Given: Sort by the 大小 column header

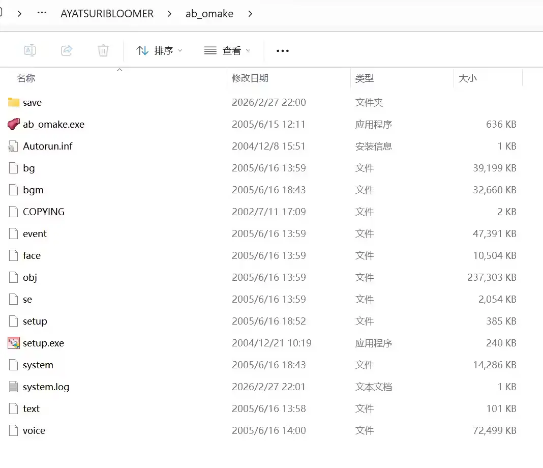Looking at the screenshot, I should (468, 78).
